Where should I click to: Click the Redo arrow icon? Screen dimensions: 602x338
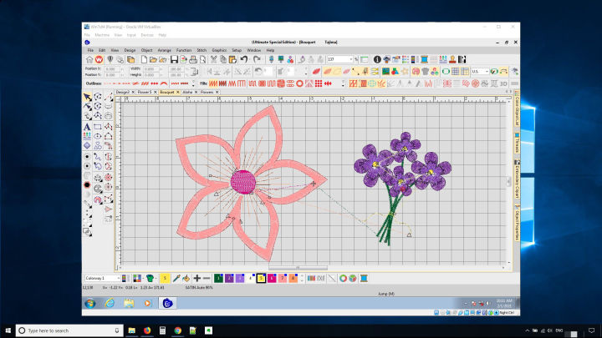(257, 59)
